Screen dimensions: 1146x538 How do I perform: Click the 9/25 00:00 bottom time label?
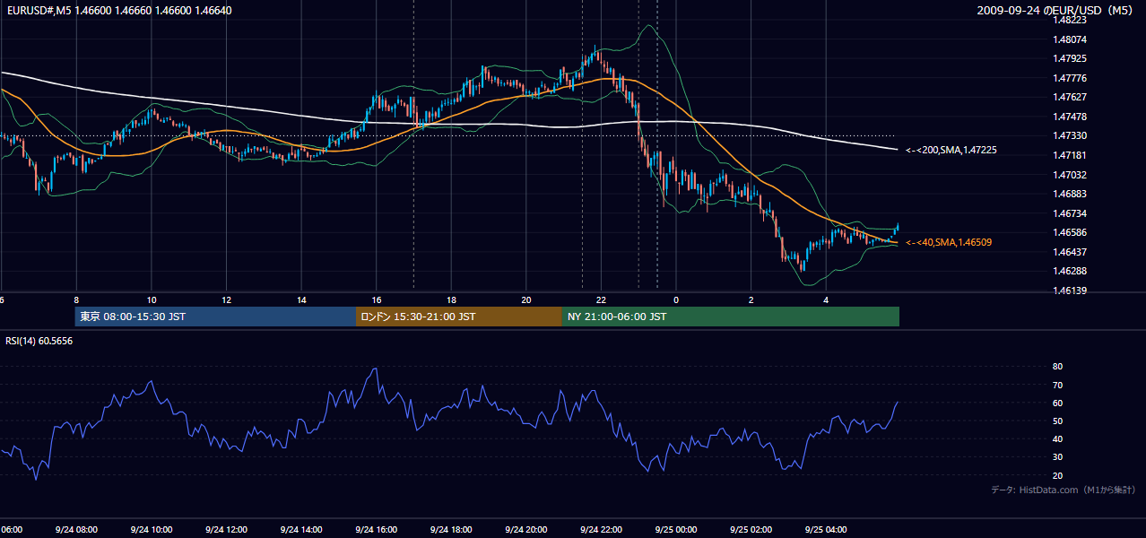tap(677, 530)
